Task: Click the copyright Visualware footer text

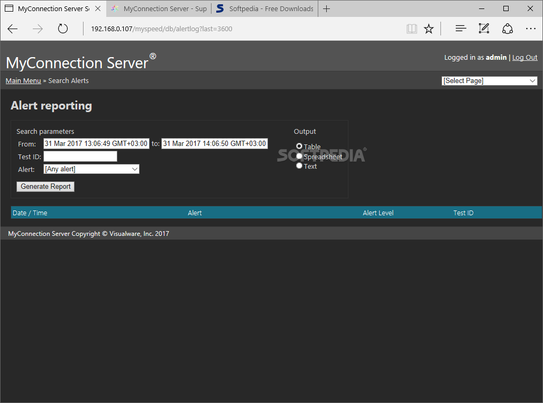Action: (89, 234)
